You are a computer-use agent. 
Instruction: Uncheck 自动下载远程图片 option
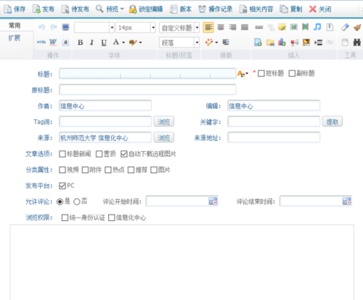coord(124,154)
